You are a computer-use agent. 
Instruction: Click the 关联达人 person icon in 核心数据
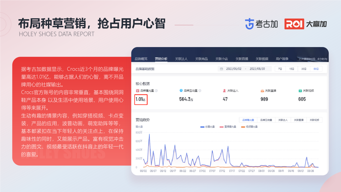click(x=224, y=91)
